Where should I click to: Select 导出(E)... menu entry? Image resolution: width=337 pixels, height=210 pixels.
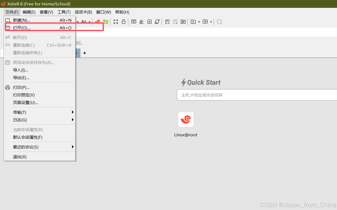(40, 78)
